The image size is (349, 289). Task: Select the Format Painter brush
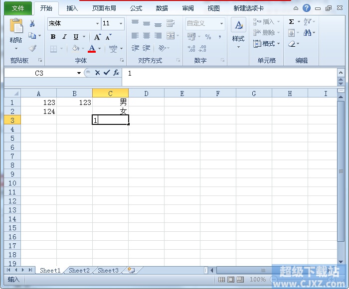point(32,48)
